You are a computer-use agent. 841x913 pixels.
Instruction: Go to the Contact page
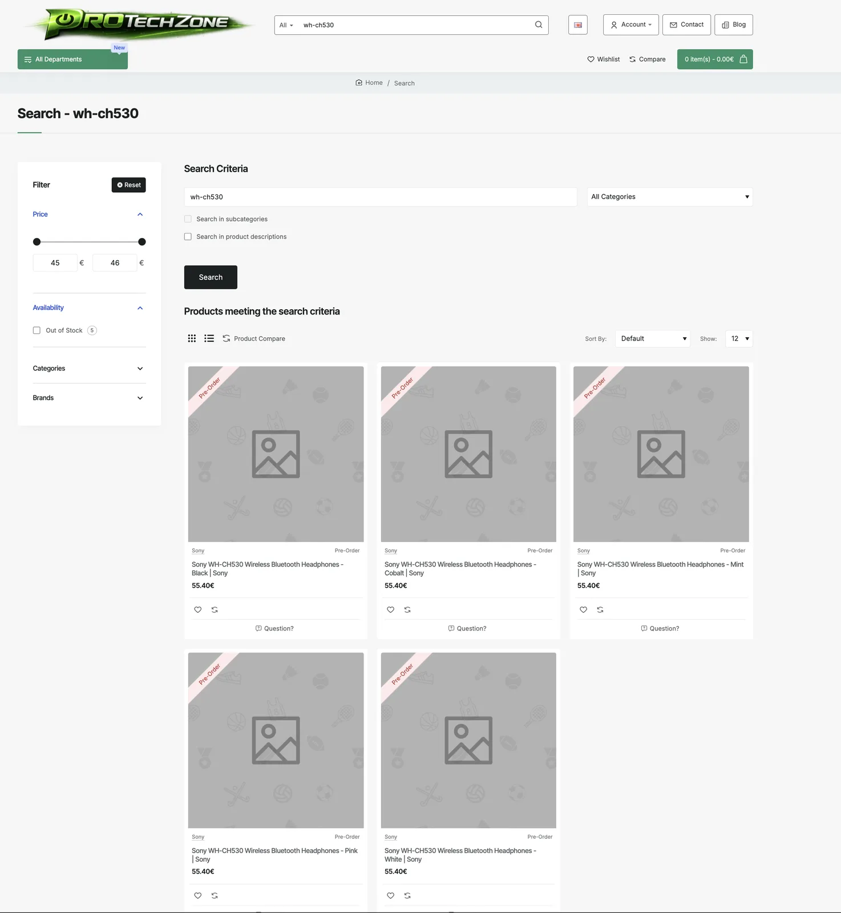[x=686, y=25]
